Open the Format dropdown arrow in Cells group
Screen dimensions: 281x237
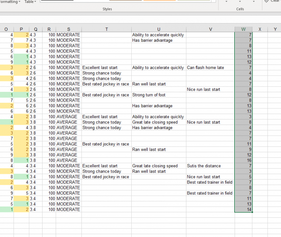(254, 2)
